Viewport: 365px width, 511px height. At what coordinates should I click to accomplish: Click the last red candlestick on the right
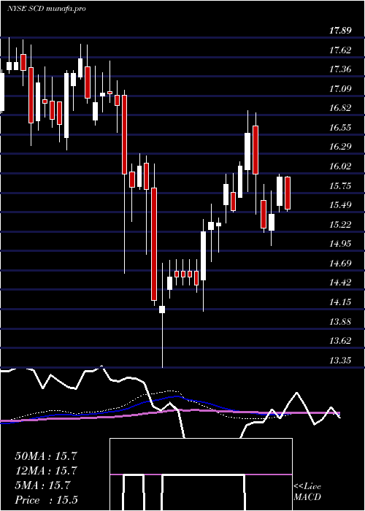[x=288, y=193]
